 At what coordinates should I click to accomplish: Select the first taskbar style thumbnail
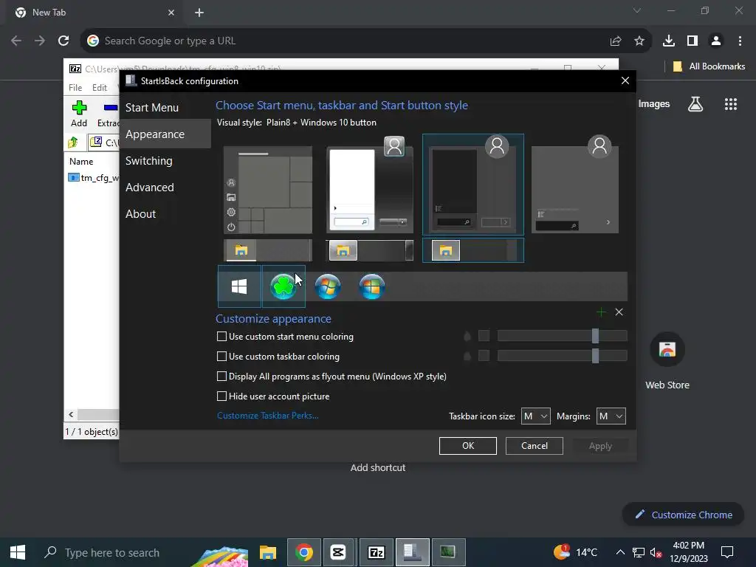coord(268,250)
